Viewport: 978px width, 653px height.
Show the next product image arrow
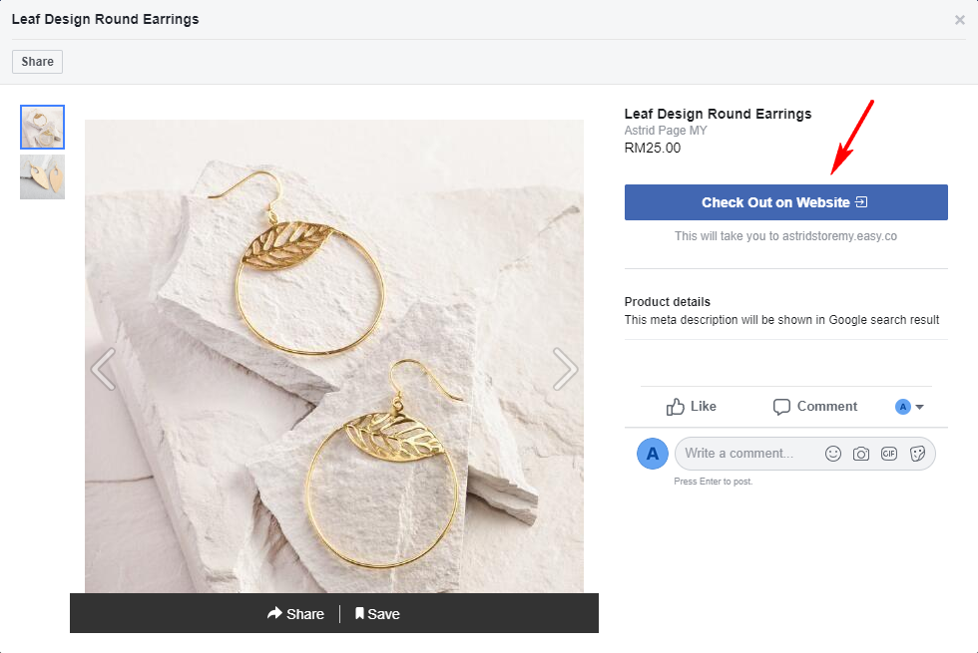click(x=565, y=369)
